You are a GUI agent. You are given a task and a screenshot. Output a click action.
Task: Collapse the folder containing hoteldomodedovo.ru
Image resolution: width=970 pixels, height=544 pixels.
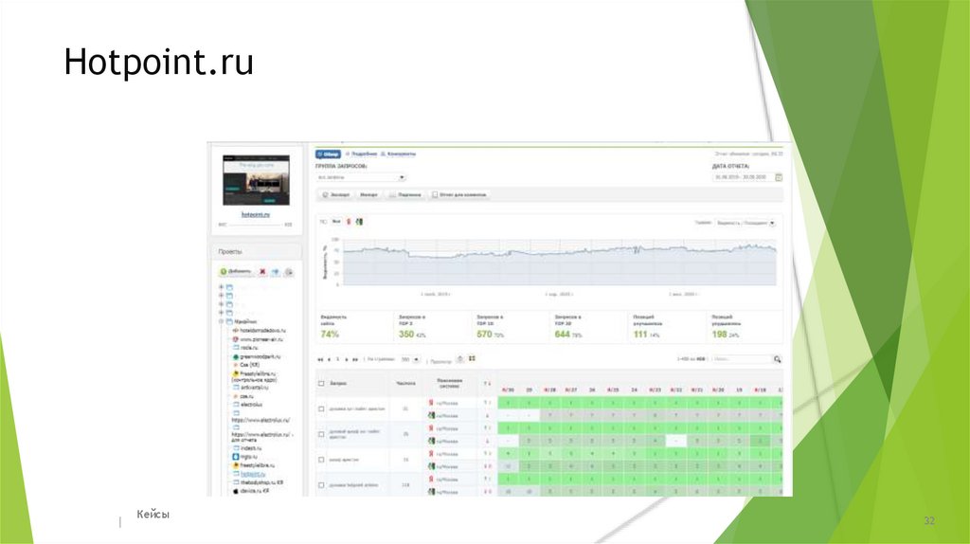click(x=221, y=322)
